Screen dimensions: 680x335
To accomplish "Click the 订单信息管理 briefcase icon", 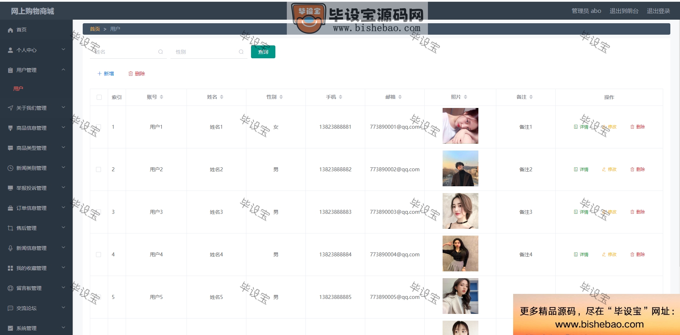I will pyautogui.click(x=10, y=208).
